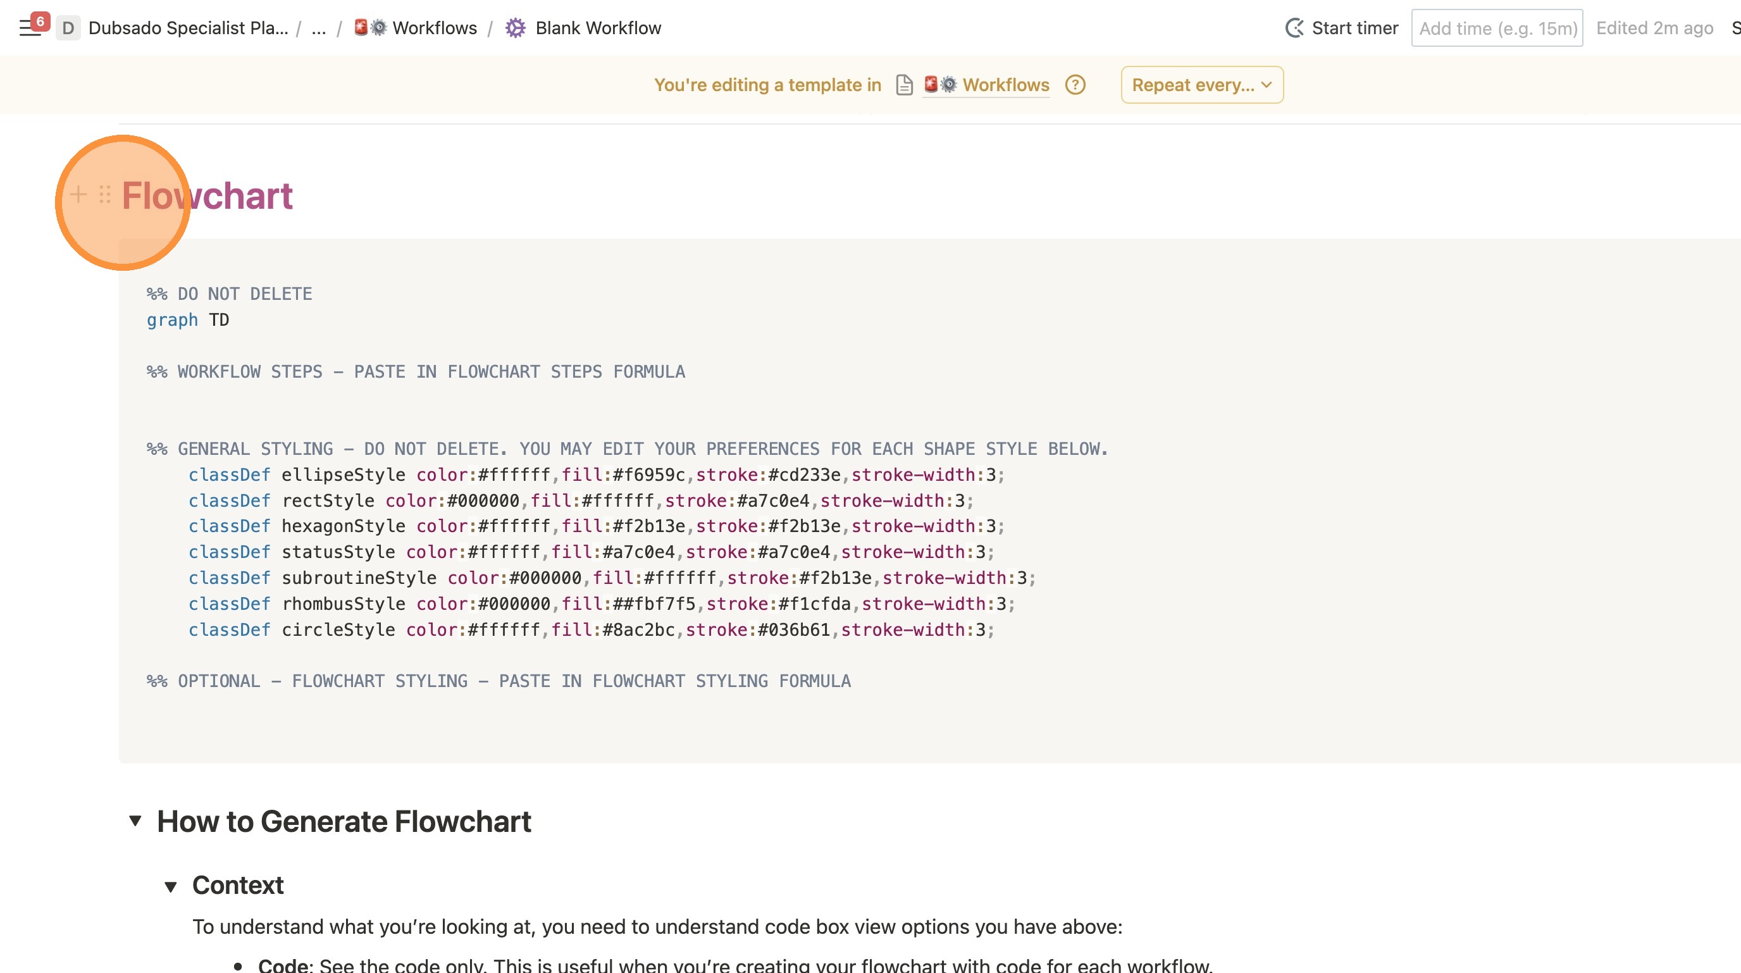Click Start timer button
This screenshot has height=973, width=1741.
(1342, 28)
